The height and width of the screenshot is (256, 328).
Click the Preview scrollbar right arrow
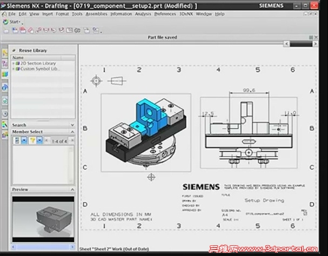[72, 247]
